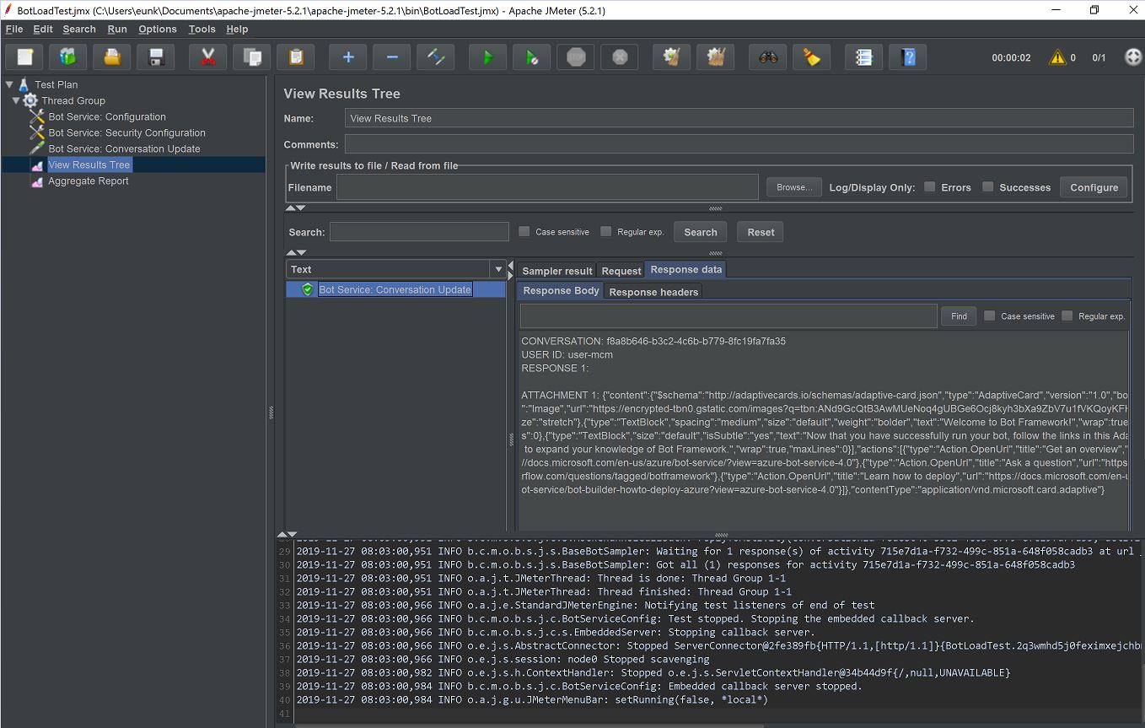
Task: Switch to the Request tab
Action: pyautogui.click(x=621, y=271)
